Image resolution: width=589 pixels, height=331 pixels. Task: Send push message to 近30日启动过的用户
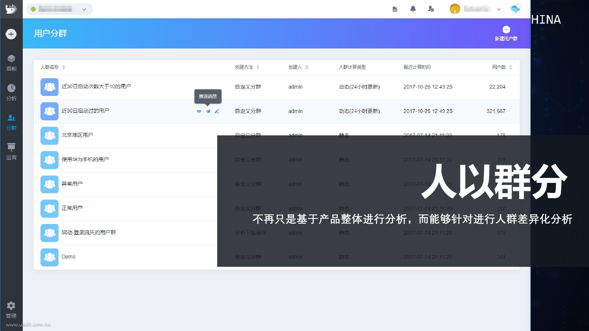208,111
